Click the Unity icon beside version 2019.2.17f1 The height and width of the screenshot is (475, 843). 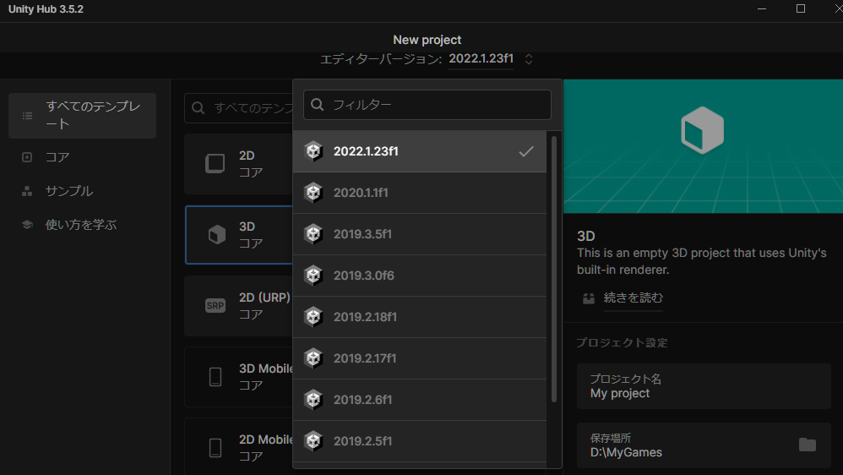(x=313, y=358)
